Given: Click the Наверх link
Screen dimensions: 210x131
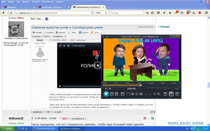Looking at the screenshot, I should pyautogui.click(x=165, y=27).
